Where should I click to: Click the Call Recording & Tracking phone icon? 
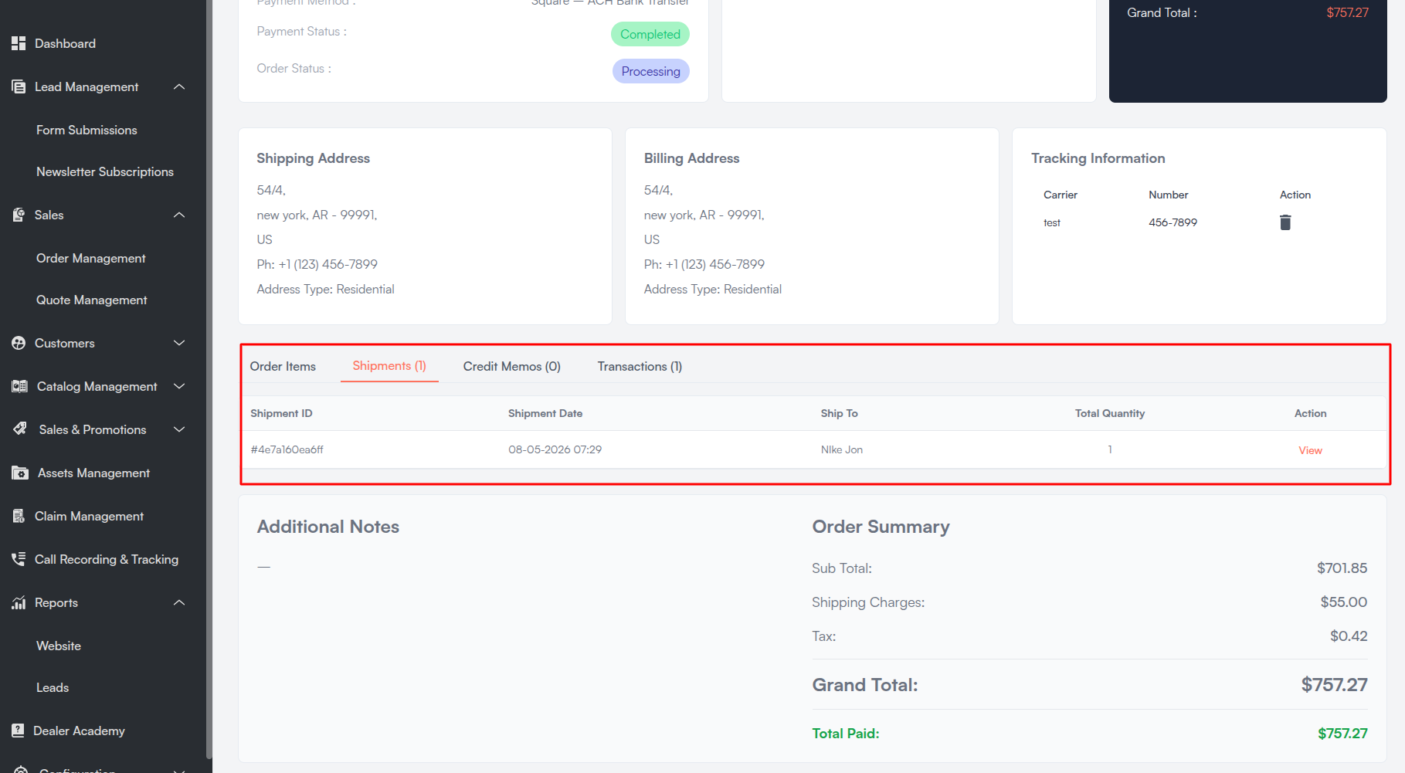point(19,559)
